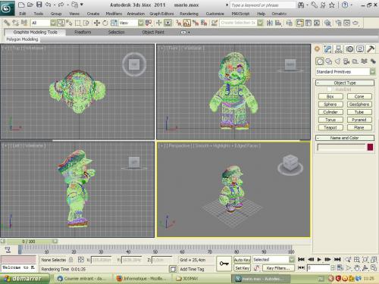The height and width of the screenshot is (284, 379).
Task: Click the Teapot primitive button
Action: point(330,128)
